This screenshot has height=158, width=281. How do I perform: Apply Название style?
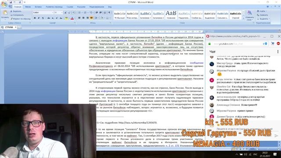point(171,15)
